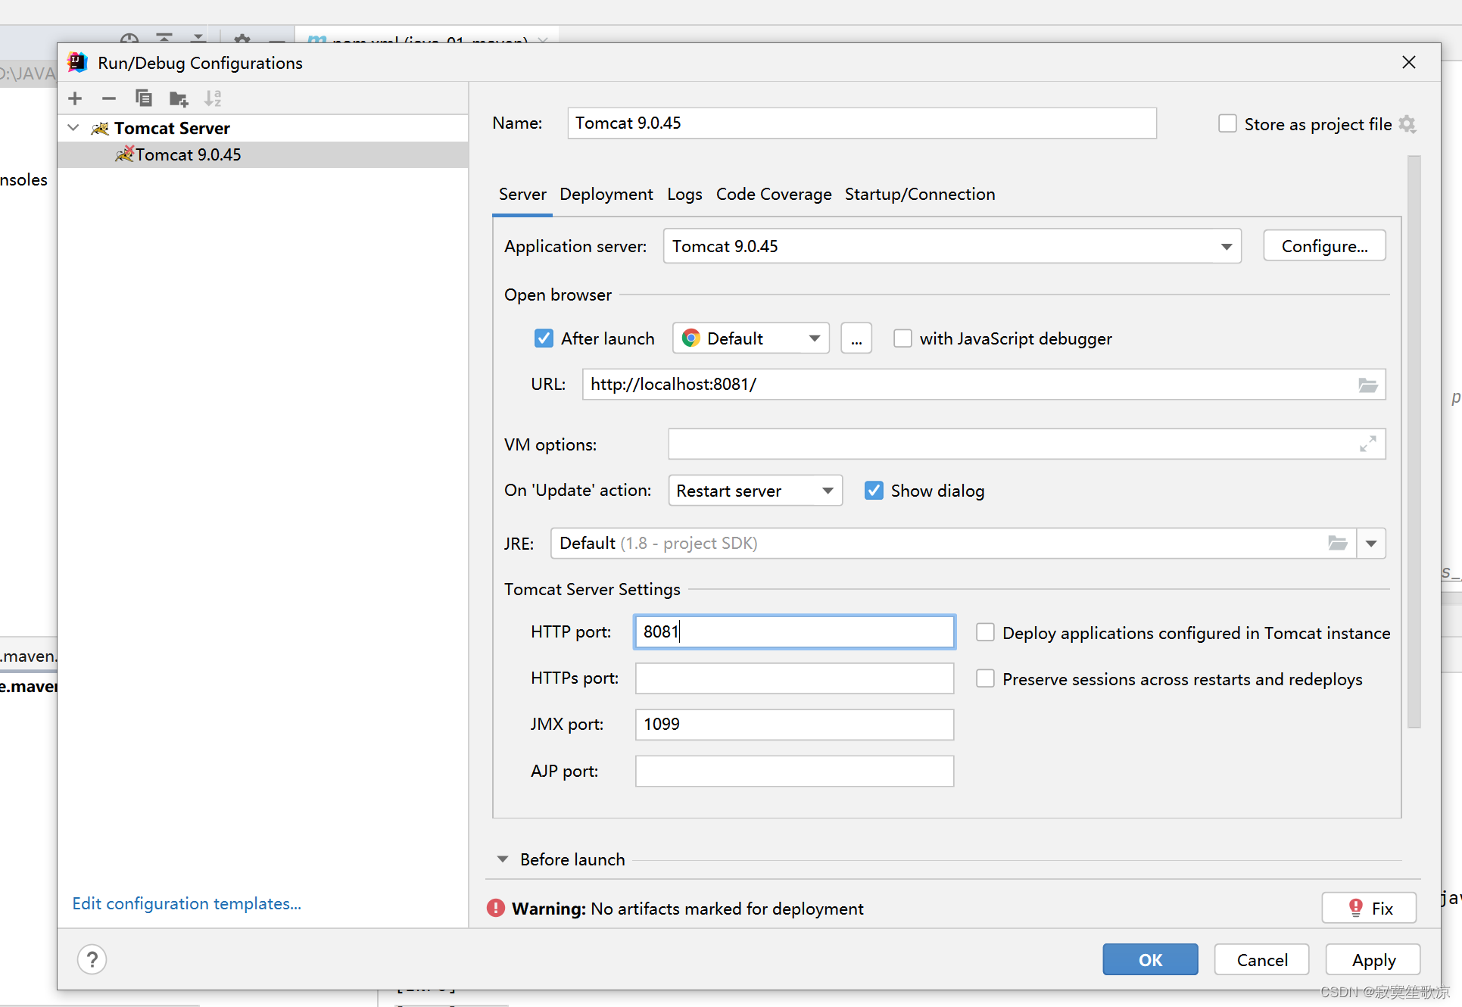Open the help question mark button
The width and height of the screenshot is (1462, 1007).
[x=92, y=960]
